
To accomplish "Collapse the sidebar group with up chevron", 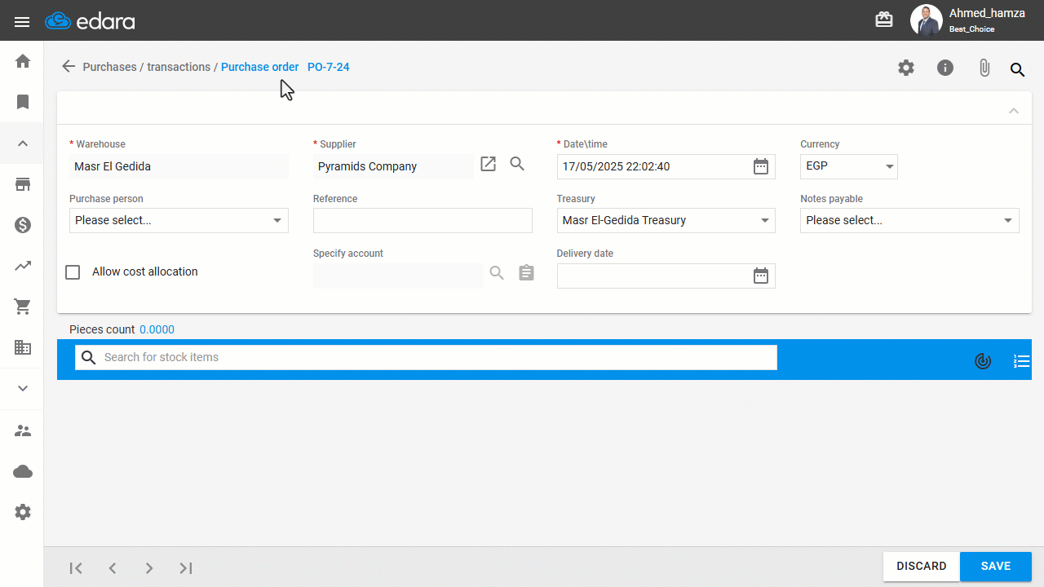I will (x=23, y=143).
